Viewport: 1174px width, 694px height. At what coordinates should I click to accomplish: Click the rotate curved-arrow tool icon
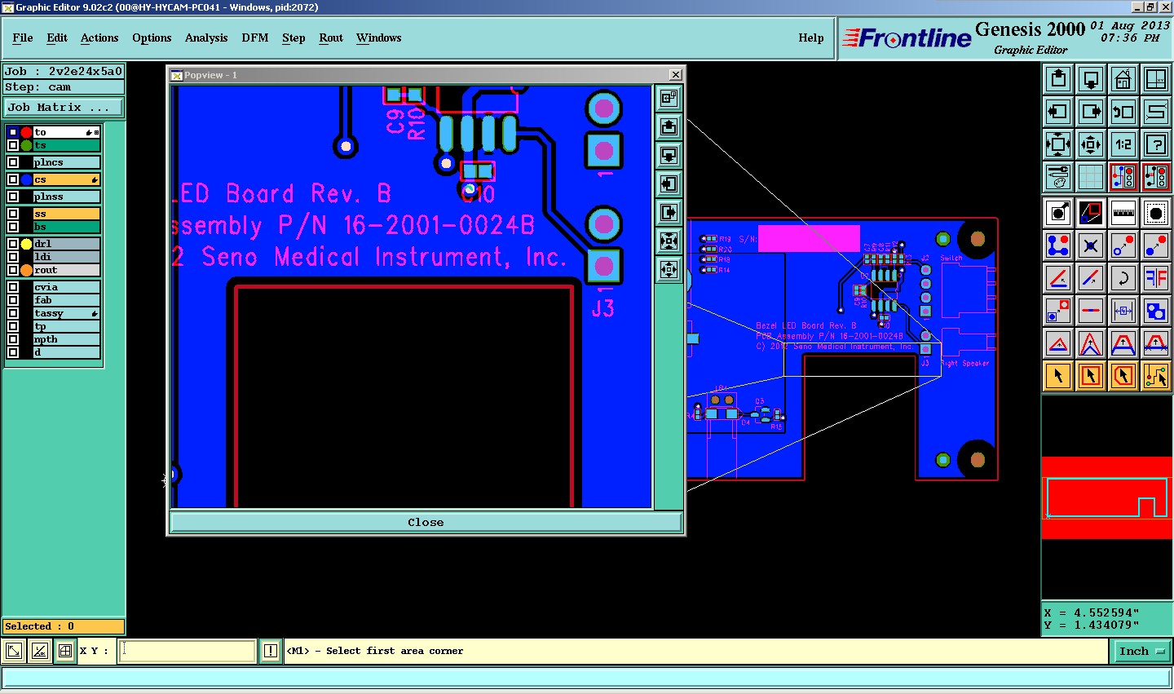click(x=1123, y=278)
